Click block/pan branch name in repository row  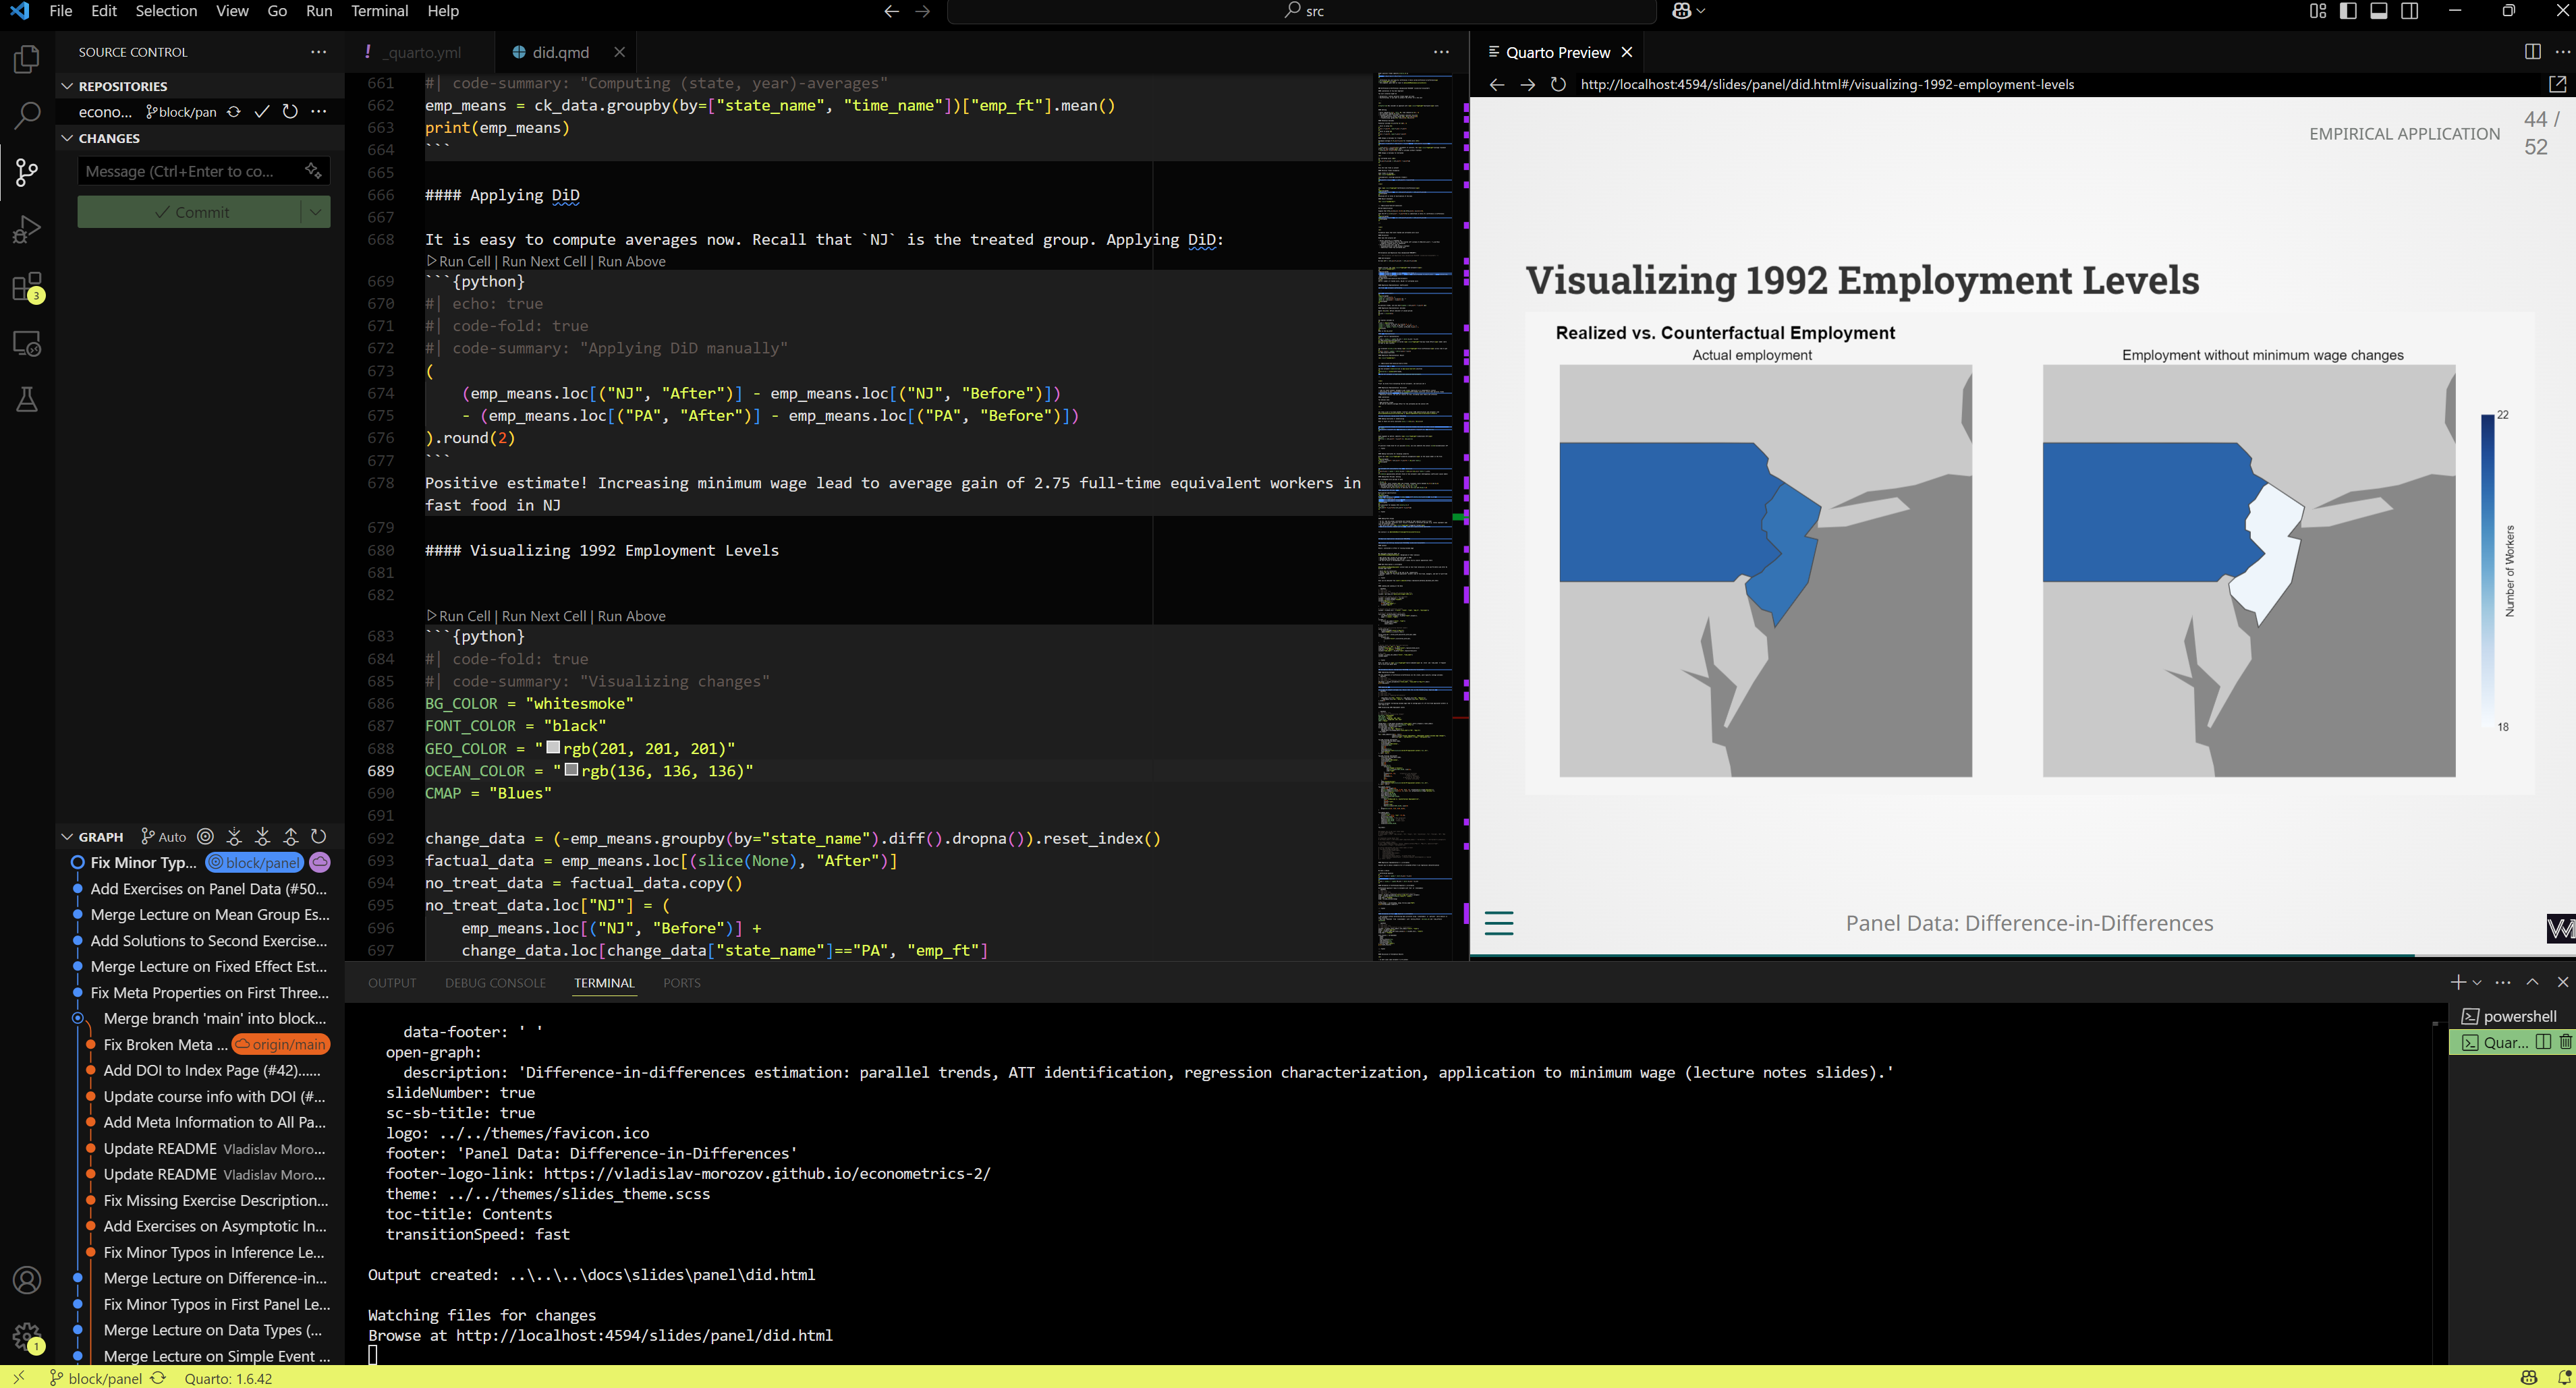pos(181,112)
